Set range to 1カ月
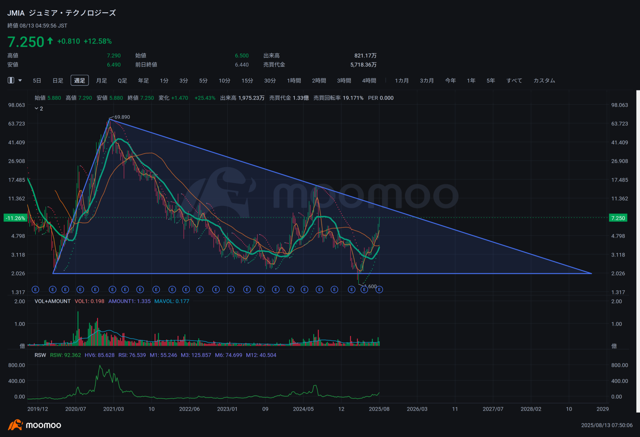 [402, 80]
